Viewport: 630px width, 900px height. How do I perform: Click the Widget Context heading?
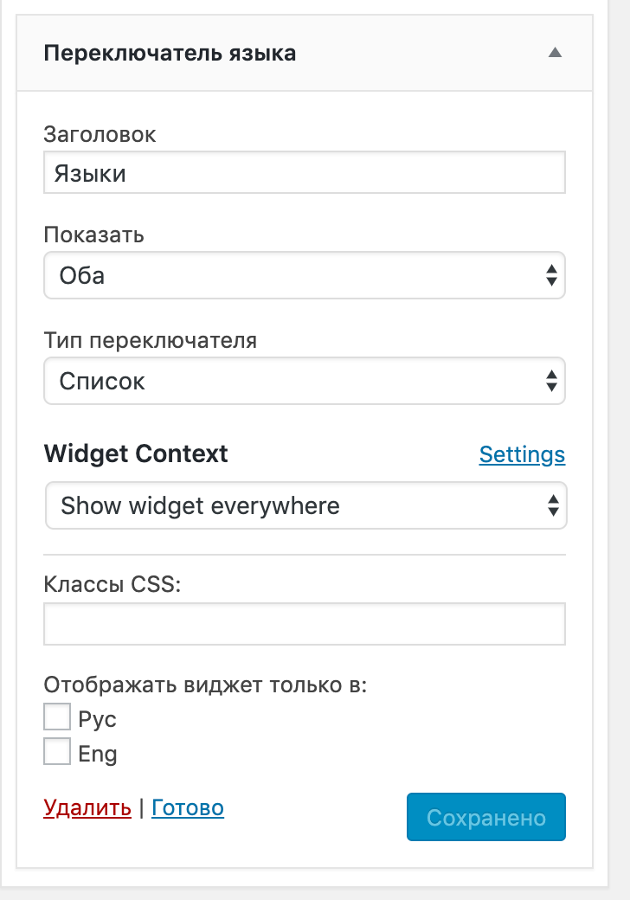(x=136, y=453)
